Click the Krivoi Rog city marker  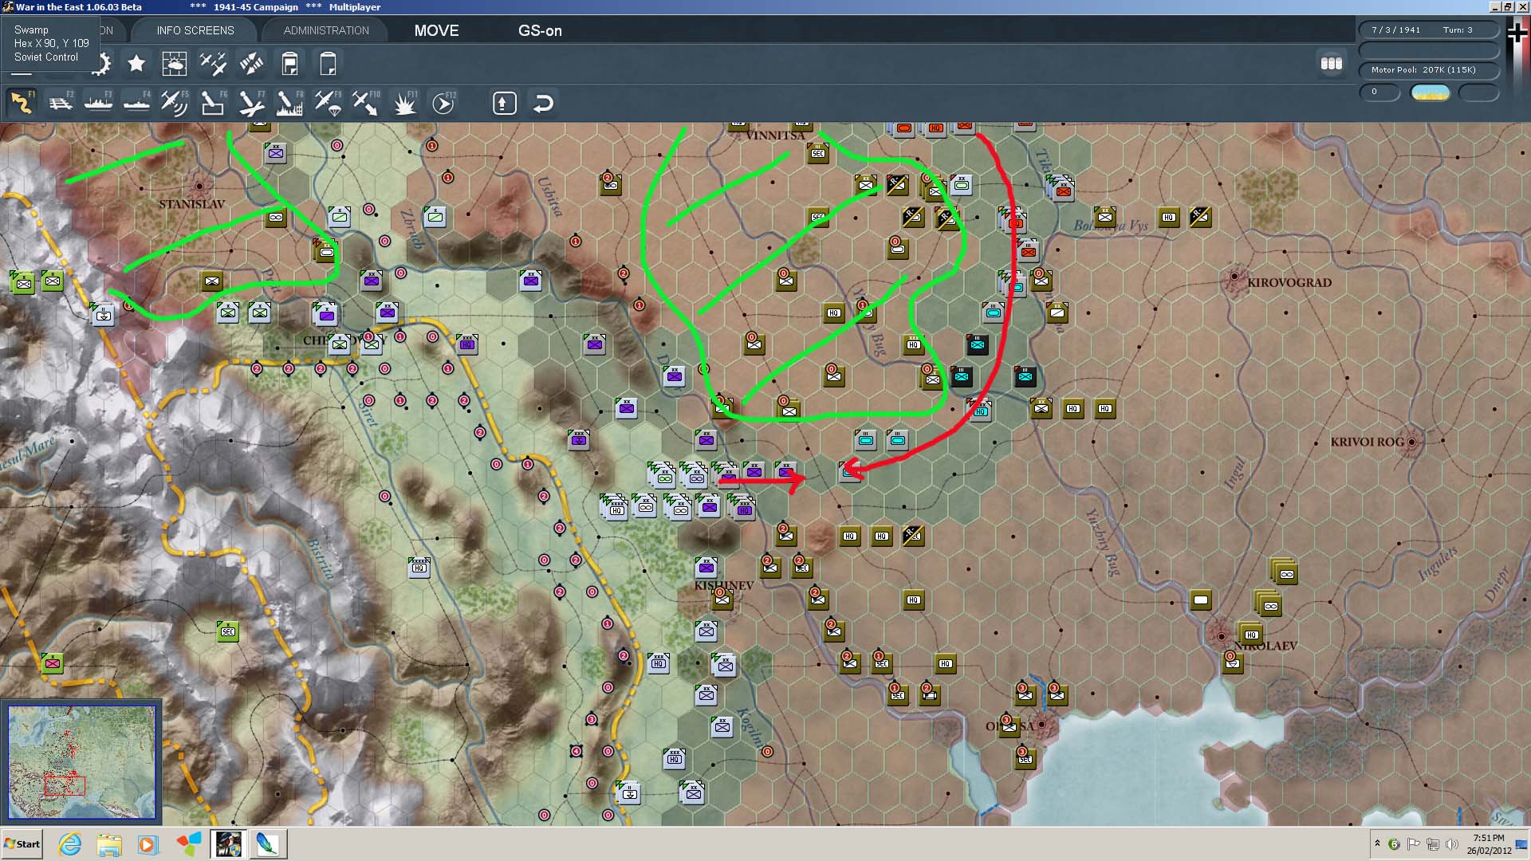(x=1412, y=442)
